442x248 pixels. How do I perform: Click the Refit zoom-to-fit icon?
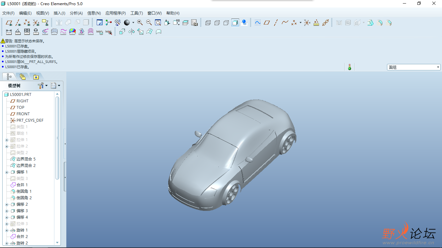click(158, 23)
